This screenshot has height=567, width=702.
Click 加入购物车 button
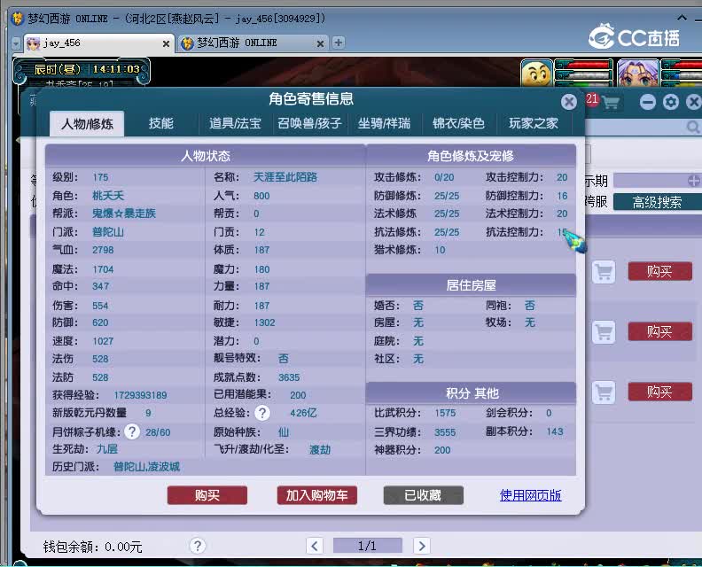tap(317, 495)
